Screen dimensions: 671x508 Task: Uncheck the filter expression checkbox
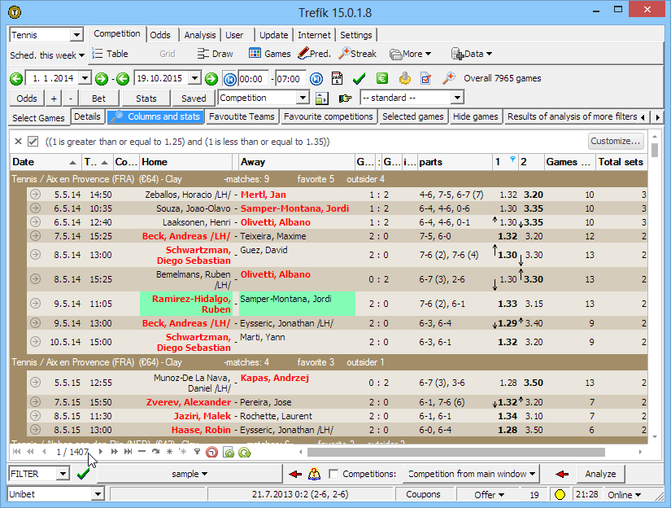click(x=33, y=142)
